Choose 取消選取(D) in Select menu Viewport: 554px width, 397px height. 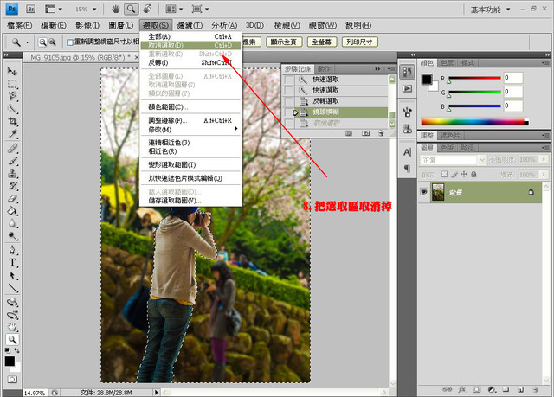point(190,46)
